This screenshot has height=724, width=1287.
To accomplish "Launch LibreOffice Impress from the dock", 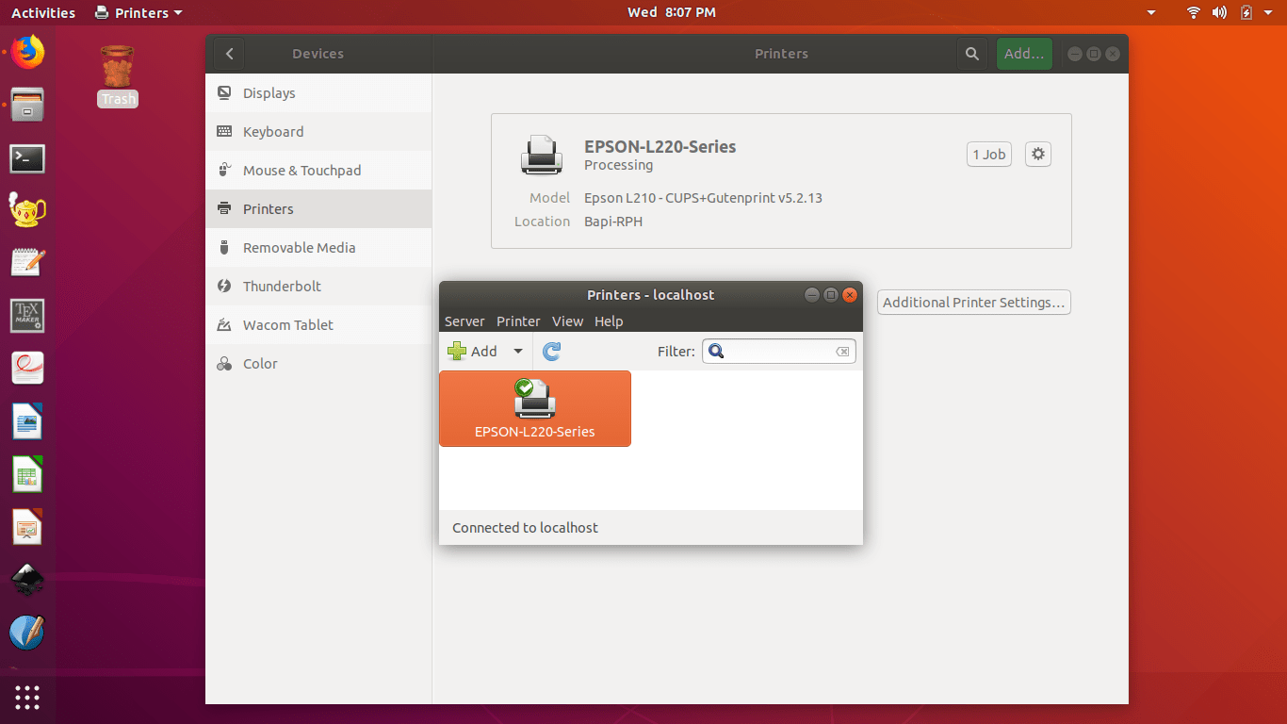I will (27, 526).
